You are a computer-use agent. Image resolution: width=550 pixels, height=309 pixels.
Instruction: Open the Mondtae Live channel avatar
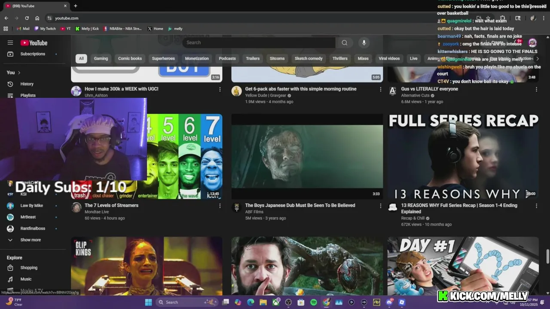coord(76,208)
